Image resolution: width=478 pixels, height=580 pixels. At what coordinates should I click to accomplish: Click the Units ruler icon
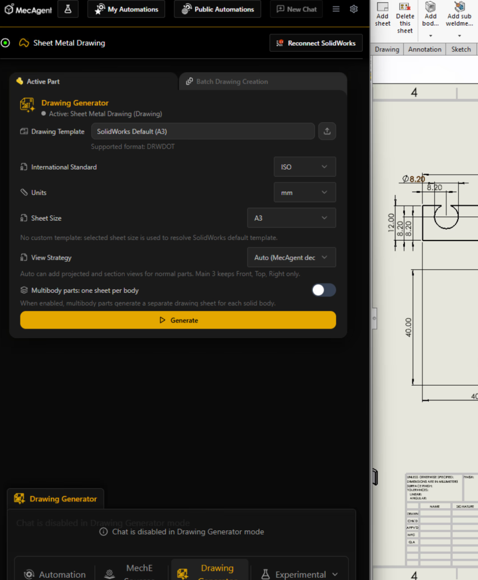(x=24, y=192)
